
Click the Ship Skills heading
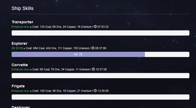[22, 8]
